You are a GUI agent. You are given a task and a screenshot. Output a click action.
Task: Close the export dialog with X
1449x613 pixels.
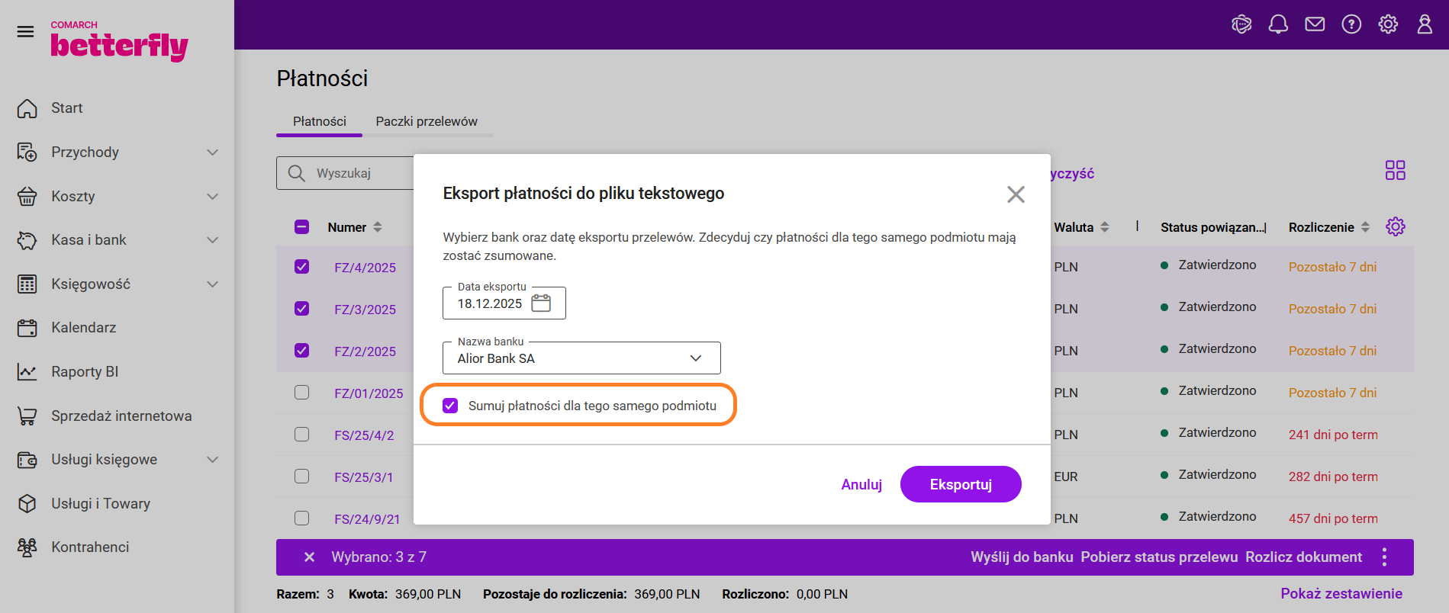click(1015, 194)
